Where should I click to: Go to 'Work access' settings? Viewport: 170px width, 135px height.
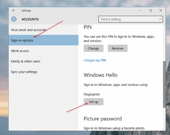click(20, 51)
